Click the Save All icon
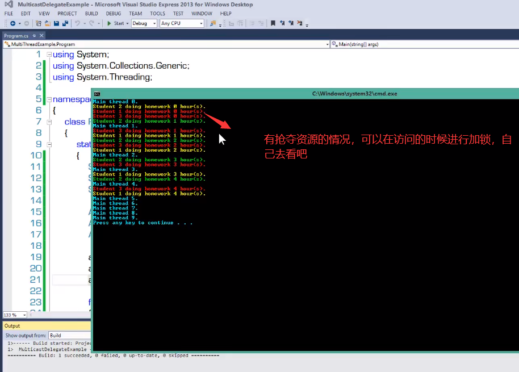Screen dimensions: 519x372 pos(65,23)
